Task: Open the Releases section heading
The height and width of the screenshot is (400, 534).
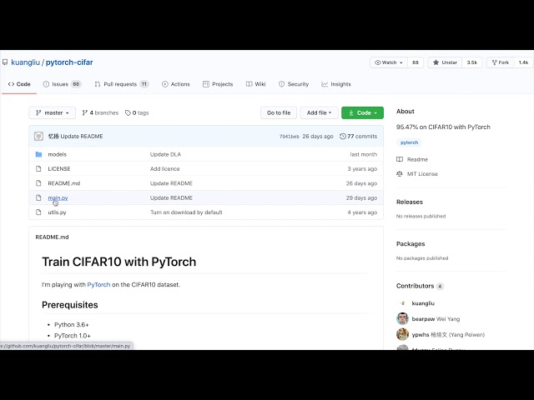Action: [410, 202]
